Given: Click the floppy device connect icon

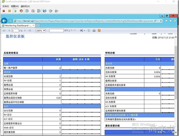Looking at the screenshot, I should [45, 11].
